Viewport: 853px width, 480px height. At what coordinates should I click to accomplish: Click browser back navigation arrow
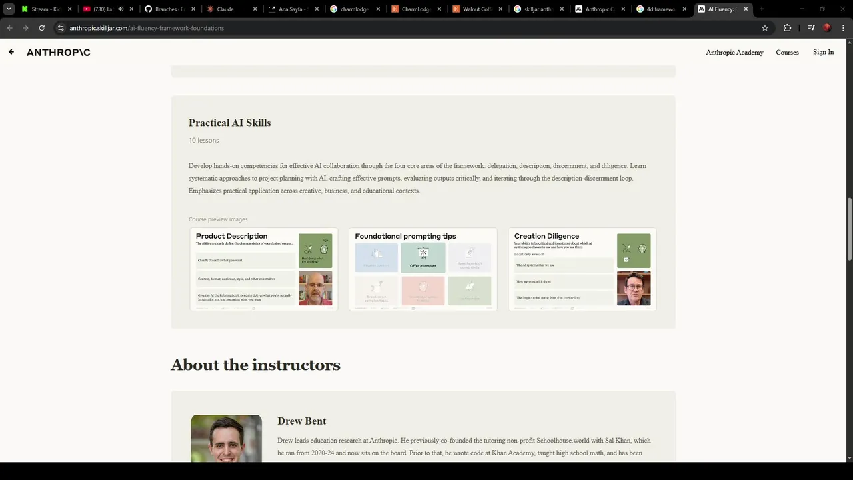coord(9,28)
